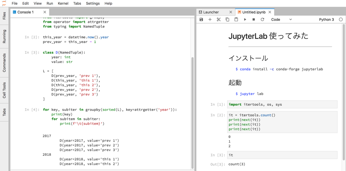
Task: Close the Launcher tab
Action: [x=231, y=12]
